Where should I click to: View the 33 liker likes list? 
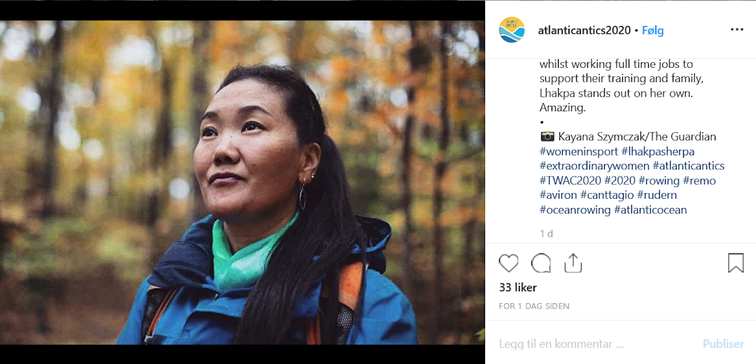[x=518, y=288]
